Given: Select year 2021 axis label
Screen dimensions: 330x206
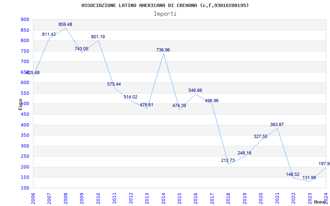Looking at the screenshot, I should point(277,198).
